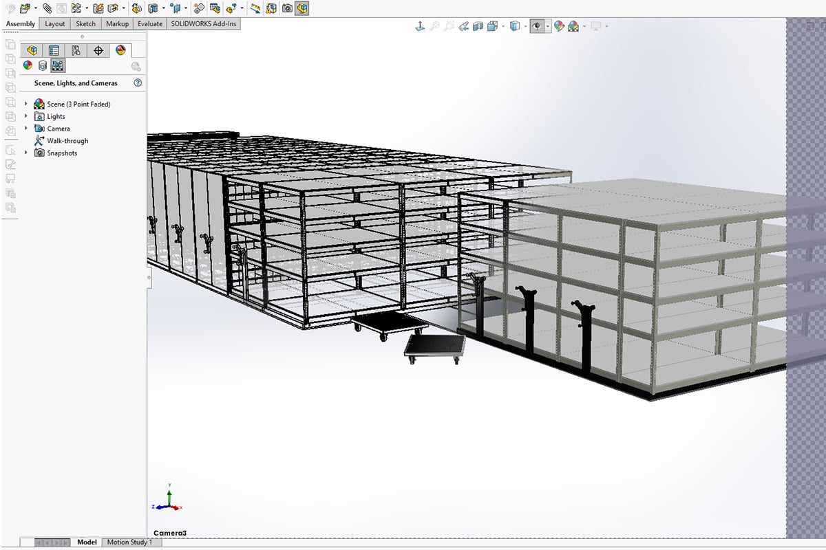826x550 pixels.
Task: Open the Hide/Show Items dropdown arrow
Action: (x=547, y=26)
